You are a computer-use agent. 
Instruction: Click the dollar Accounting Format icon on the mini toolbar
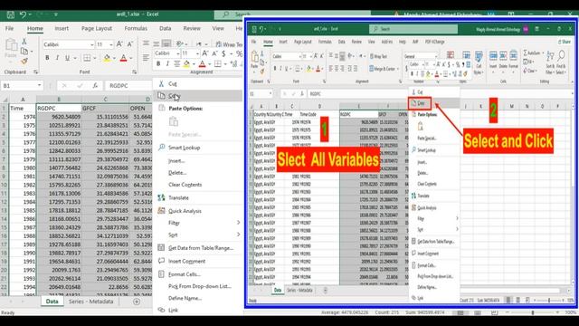(x=223, y=53)
